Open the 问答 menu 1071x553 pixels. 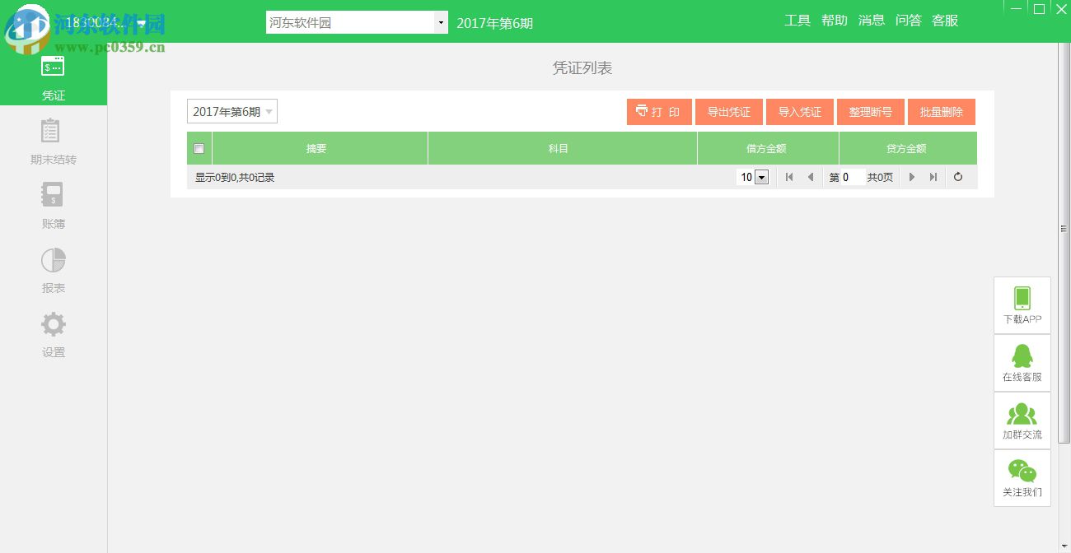click(909, 21)
